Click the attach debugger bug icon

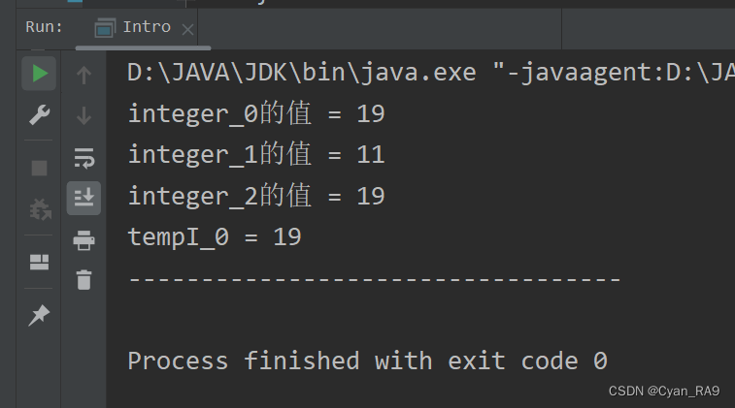[40, 208]
